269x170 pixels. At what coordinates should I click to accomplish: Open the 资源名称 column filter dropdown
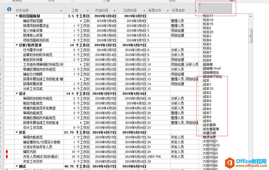coord(196,11)
